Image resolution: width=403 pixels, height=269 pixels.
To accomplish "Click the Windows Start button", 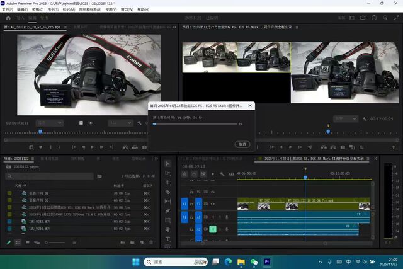I will (135, 261).
